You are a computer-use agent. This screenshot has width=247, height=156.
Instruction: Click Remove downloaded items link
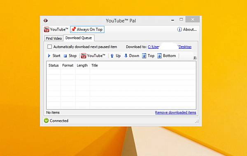coord(175,112)
